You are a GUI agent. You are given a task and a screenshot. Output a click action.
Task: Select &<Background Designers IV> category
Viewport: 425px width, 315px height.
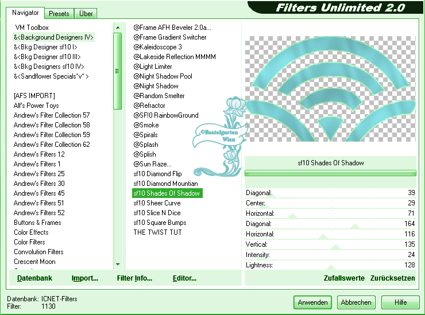(x=53, y=37)
